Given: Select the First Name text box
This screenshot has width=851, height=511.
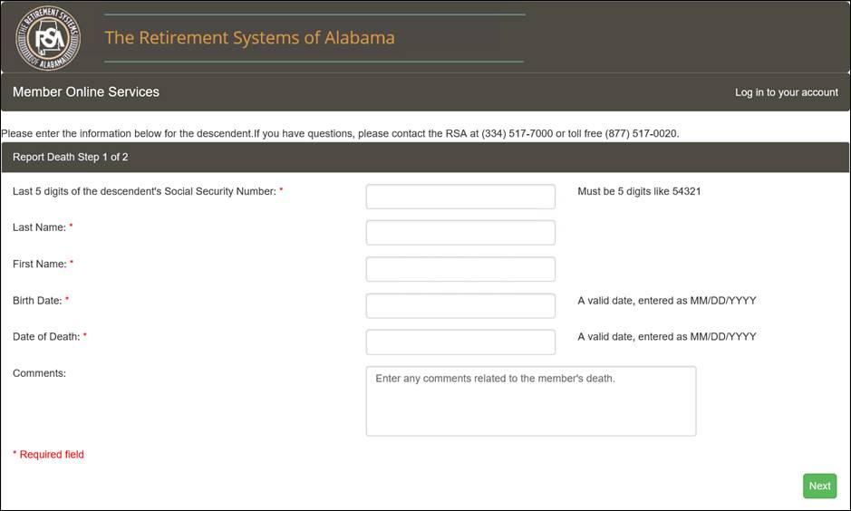Looking at the screenshot, I should coord(460,269).
